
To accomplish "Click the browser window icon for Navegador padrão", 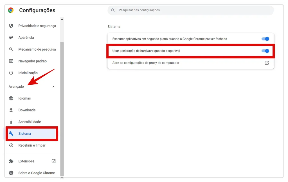I will click(11, 61).
